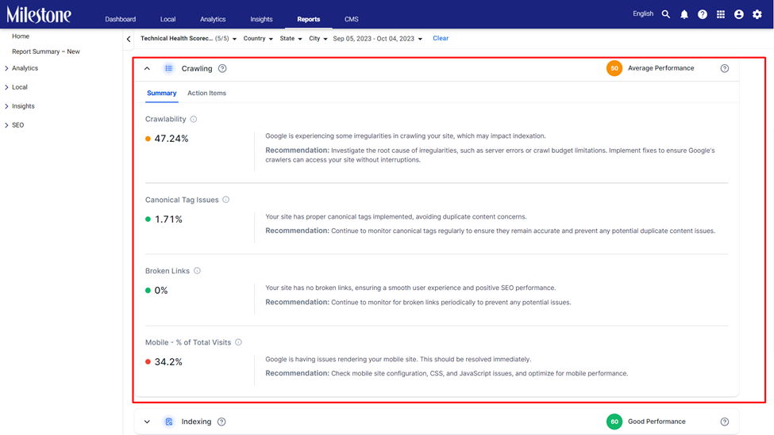Image resolution: width=774 pixels, height=435 pixels.
Task: Open the date range dropdown
Action: tap(378, 38)
